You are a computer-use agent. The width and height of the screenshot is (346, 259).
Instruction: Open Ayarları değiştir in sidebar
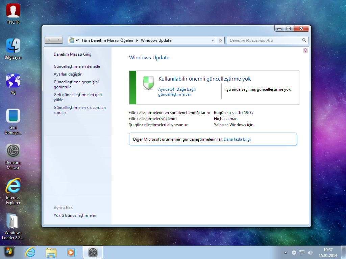[x=68, y=74]
